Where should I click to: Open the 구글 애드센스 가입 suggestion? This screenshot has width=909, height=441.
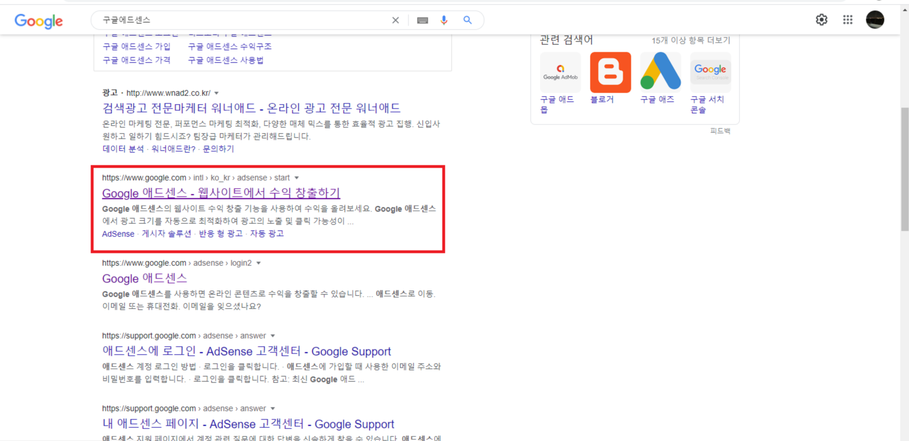pyautogui.click(x=137, y=47)
